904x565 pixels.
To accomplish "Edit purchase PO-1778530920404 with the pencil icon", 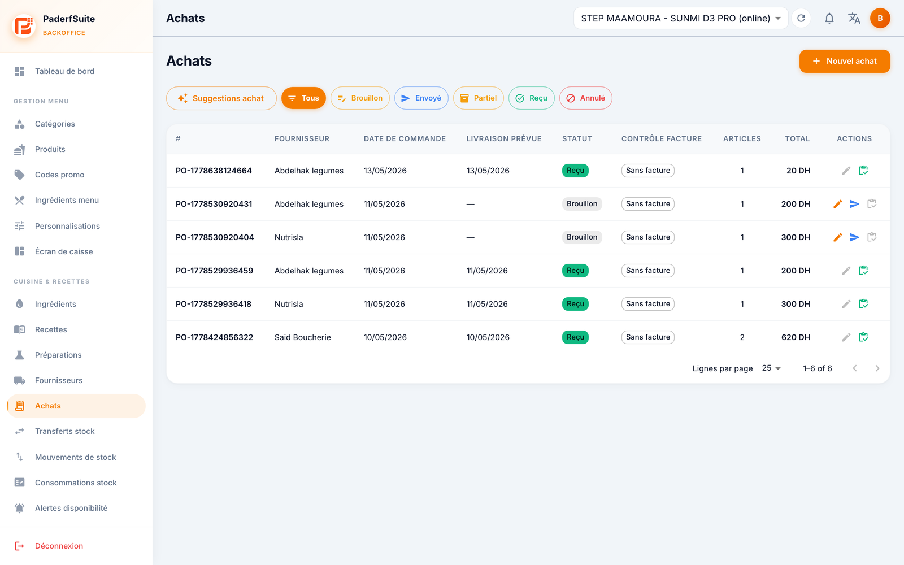I will click(x=838, y=237).
